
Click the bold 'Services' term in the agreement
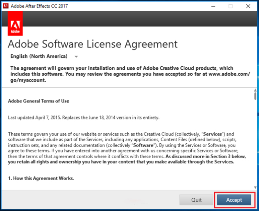pyautogui.click(x=212, y=134)
